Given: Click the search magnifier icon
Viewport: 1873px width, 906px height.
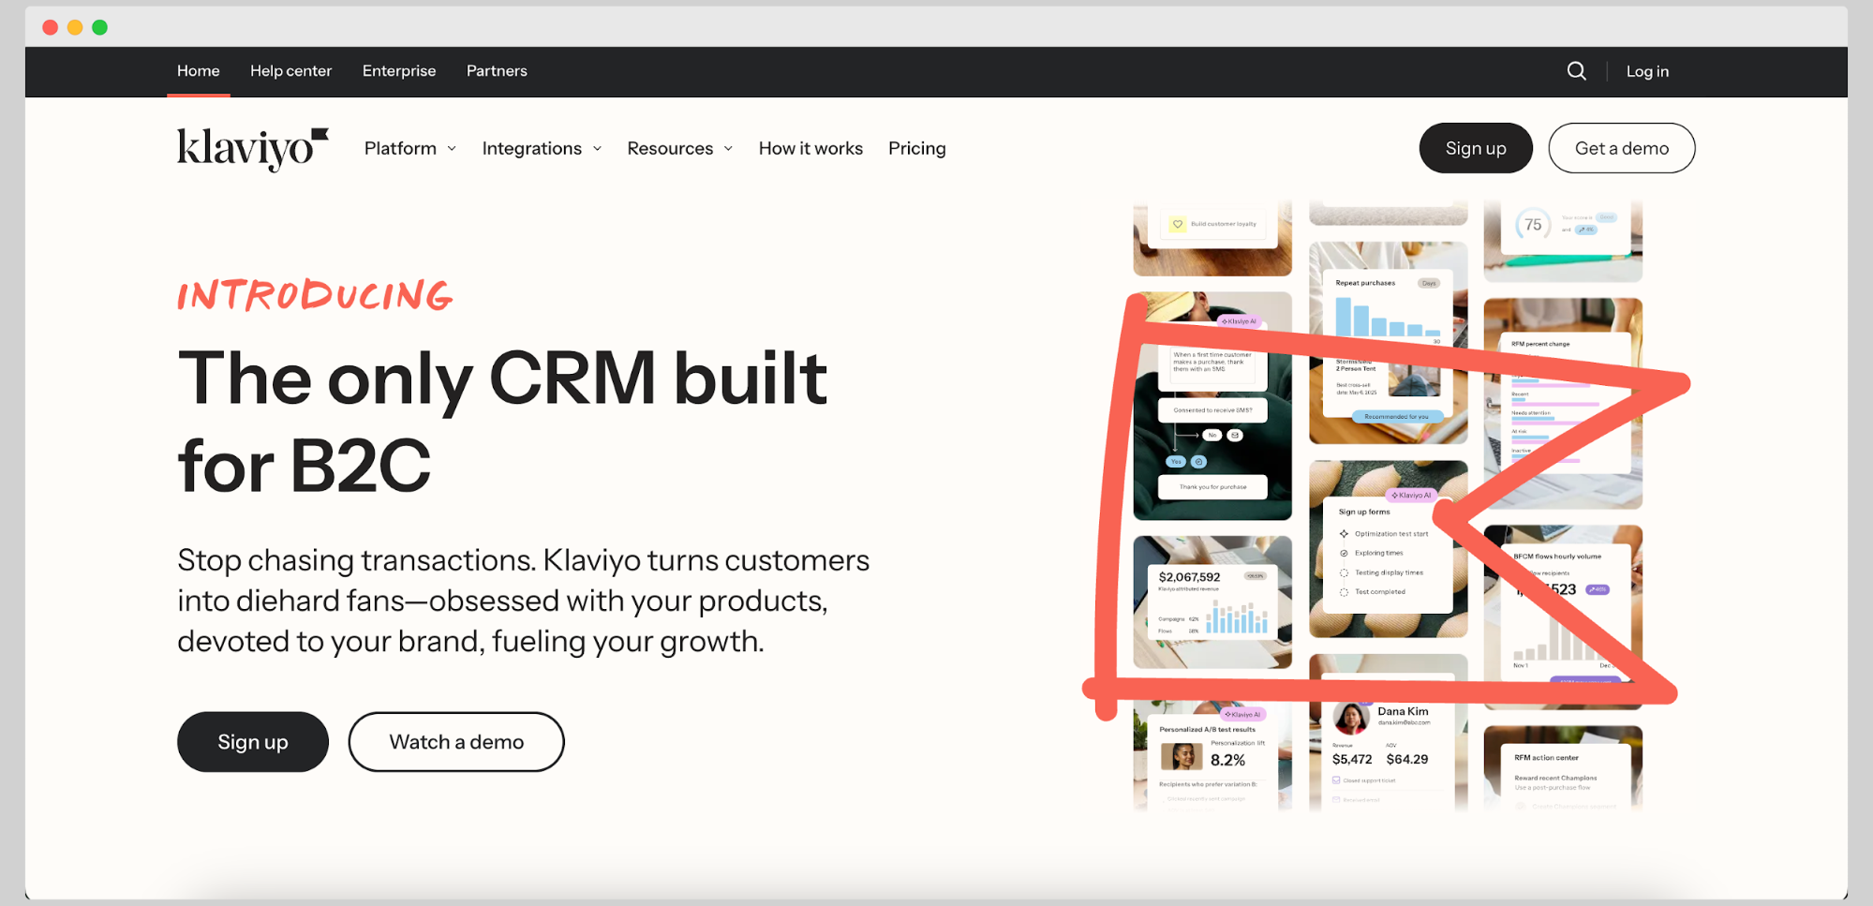Looking at the screenshot, I should coord(1576,71).
